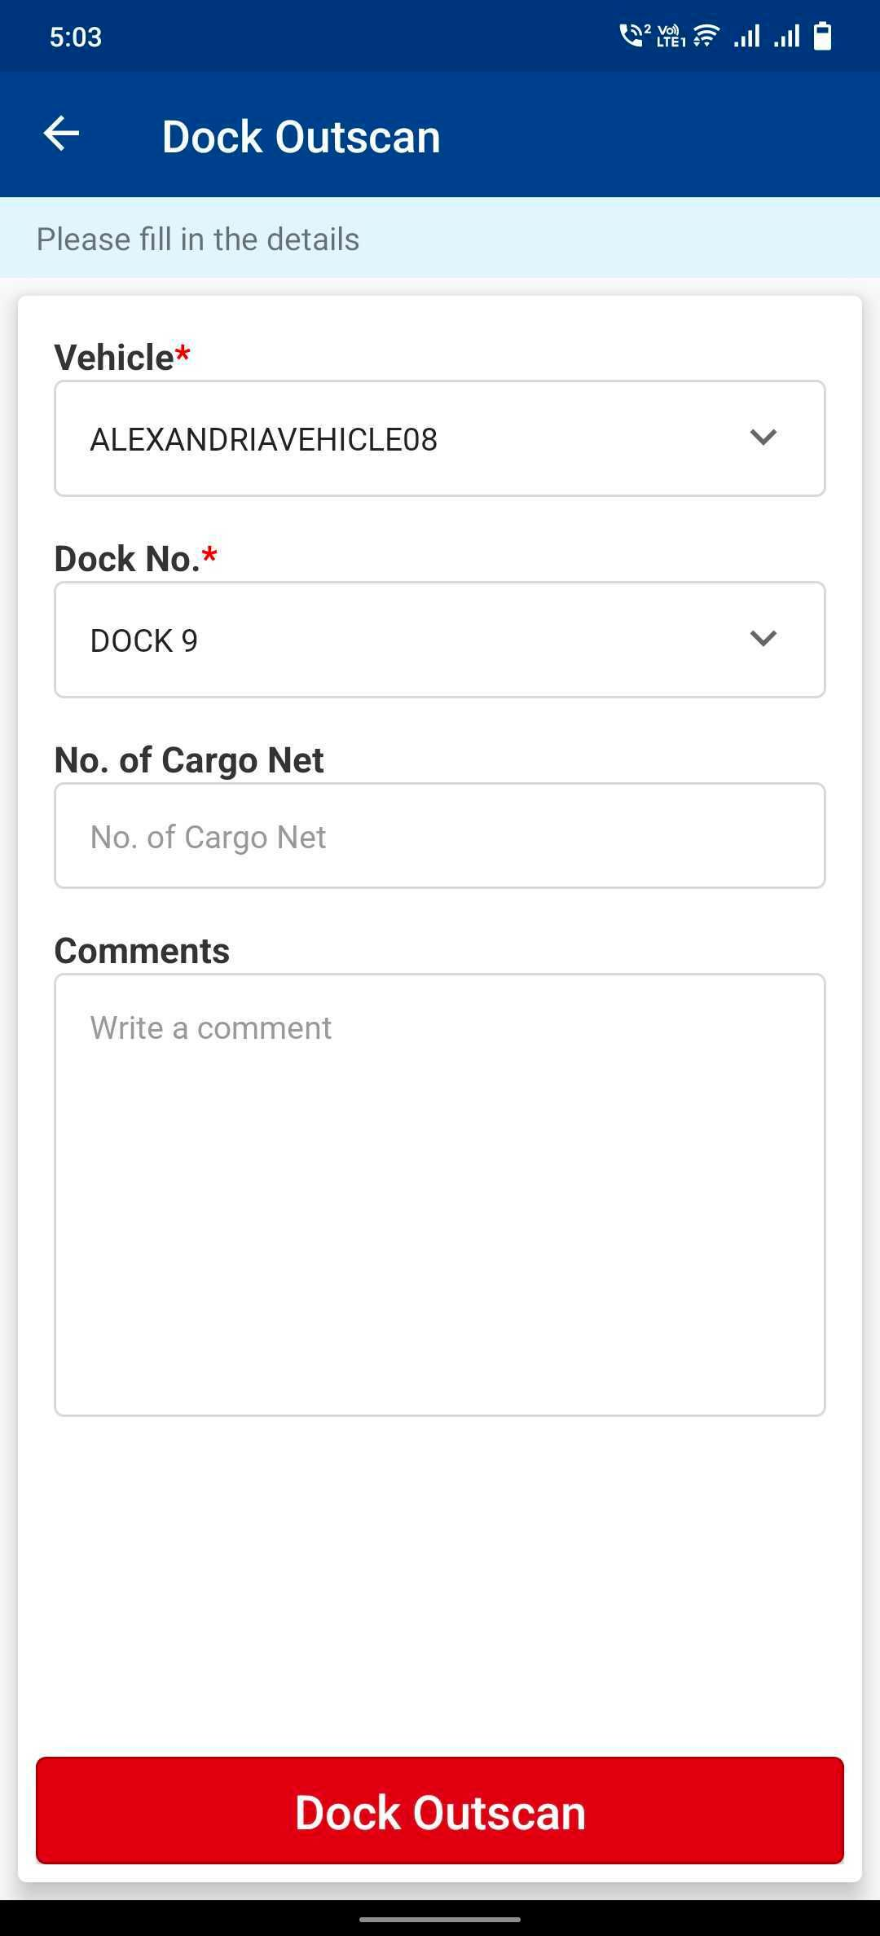880x1936 pixels.
Task: Tap the back arrow in header
Action: 62,134
